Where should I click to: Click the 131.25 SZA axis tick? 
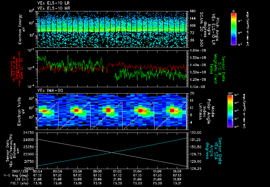click(x=195, y=140)
